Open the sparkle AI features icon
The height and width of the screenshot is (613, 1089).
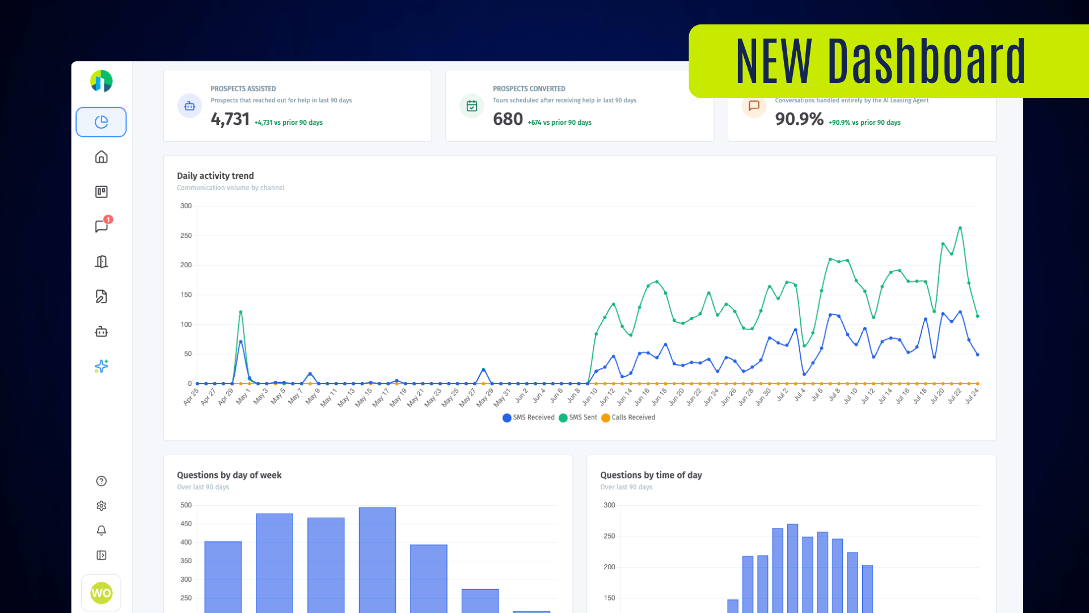click(x=101, y=366)
